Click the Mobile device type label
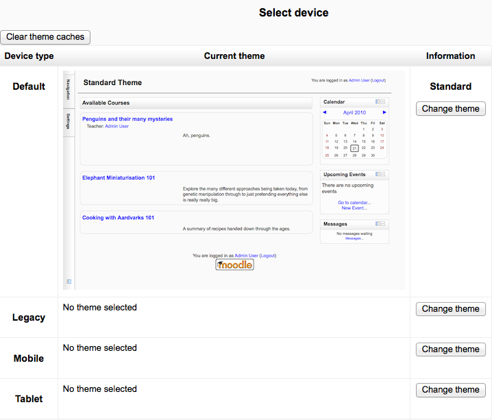 click(29, 358)
